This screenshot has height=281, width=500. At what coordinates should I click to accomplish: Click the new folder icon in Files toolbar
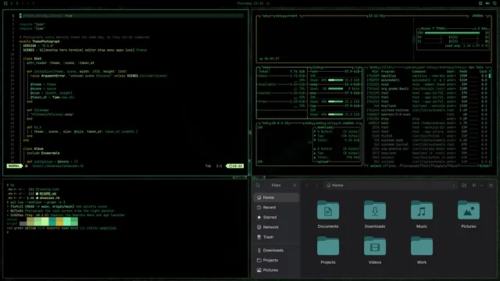click(464, 185)
